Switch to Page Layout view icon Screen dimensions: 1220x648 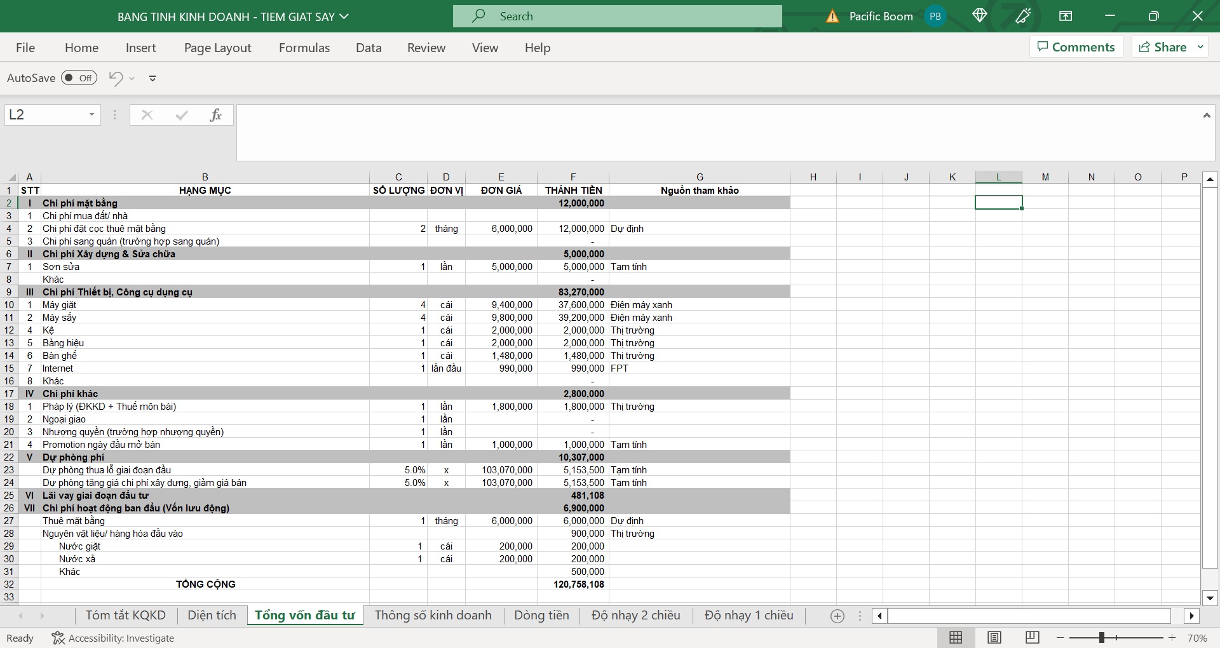(x=994, y=637)
